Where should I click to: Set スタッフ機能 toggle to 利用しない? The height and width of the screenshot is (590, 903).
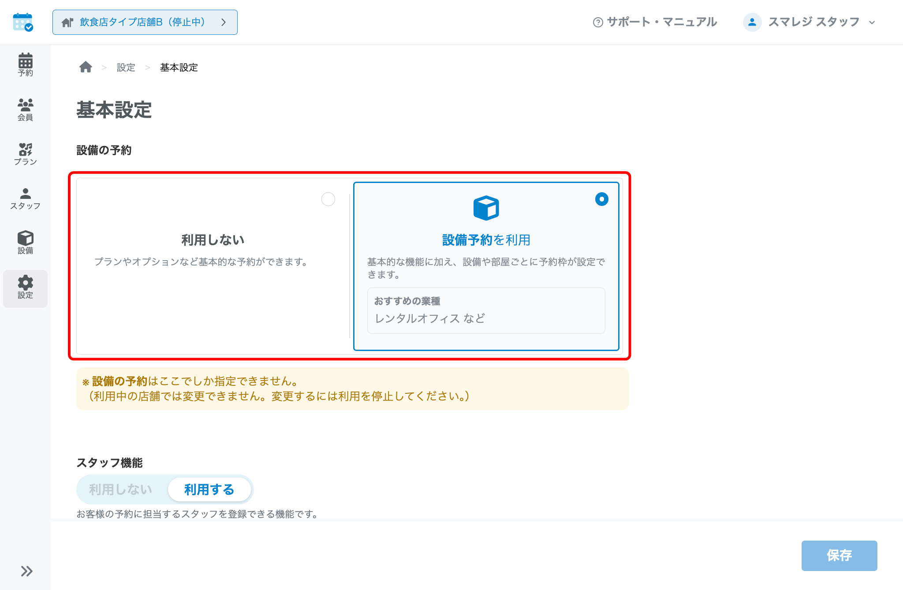point(121,489)
